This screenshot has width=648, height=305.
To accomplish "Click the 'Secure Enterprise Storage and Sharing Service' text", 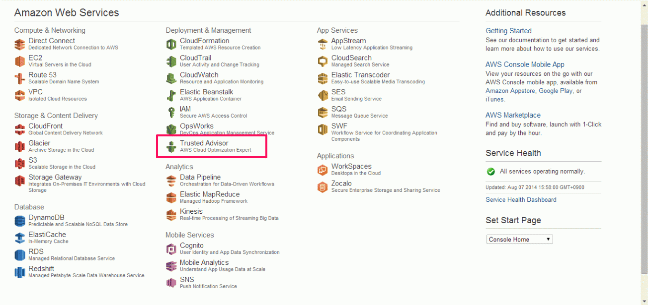I will click(386, 190).
